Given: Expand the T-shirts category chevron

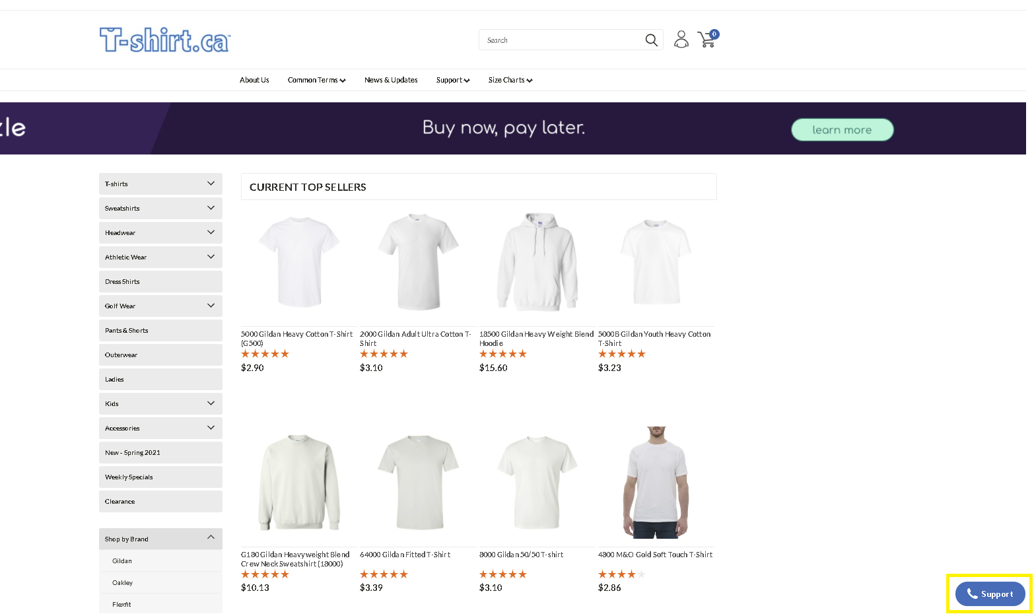Looking at the screenshot, I should (x=211, y=184).
